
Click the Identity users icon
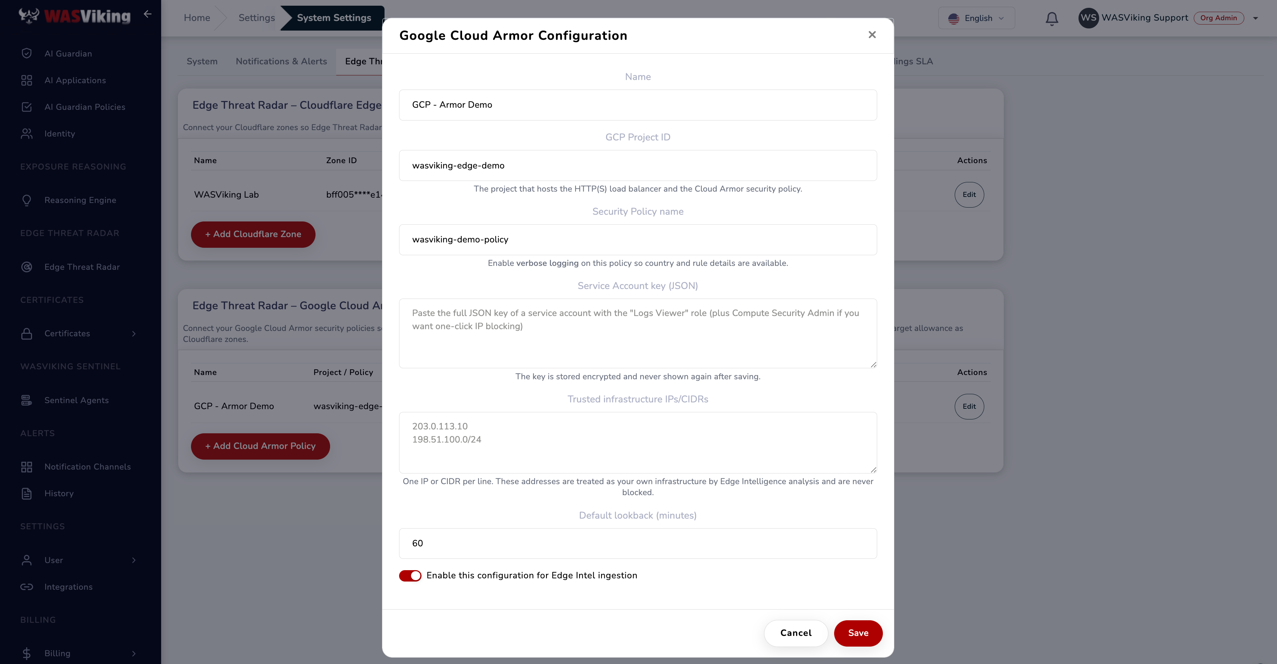click(27, 134)
